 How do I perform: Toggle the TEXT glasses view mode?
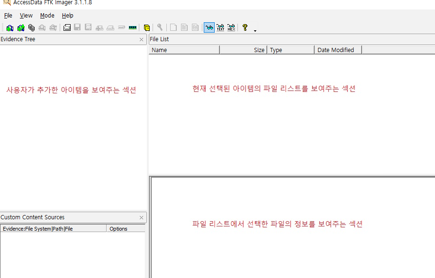pyautogui.click(x=220, y=28)
